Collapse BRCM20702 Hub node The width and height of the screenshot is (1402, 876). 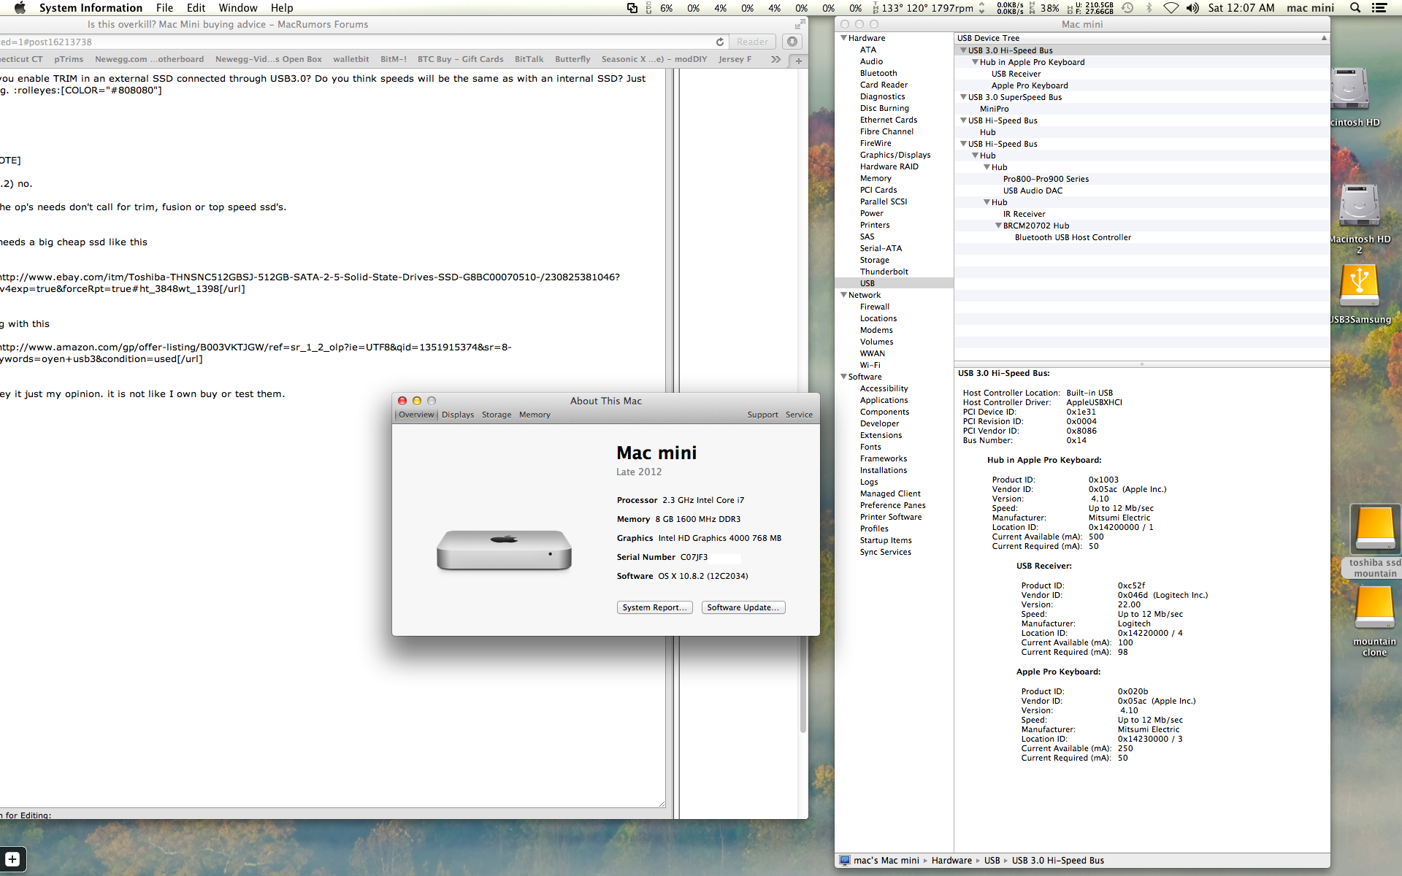tap(998, 226)
